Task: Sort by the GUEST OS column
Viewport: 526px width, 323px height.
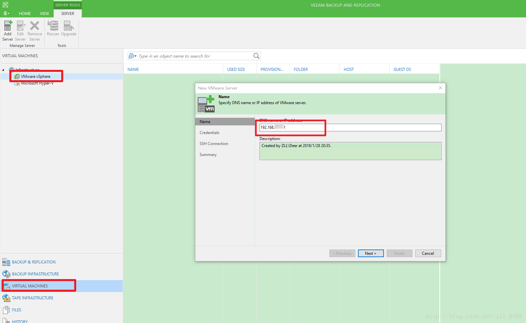Action: pyautogui.click(x=414, y=69)
